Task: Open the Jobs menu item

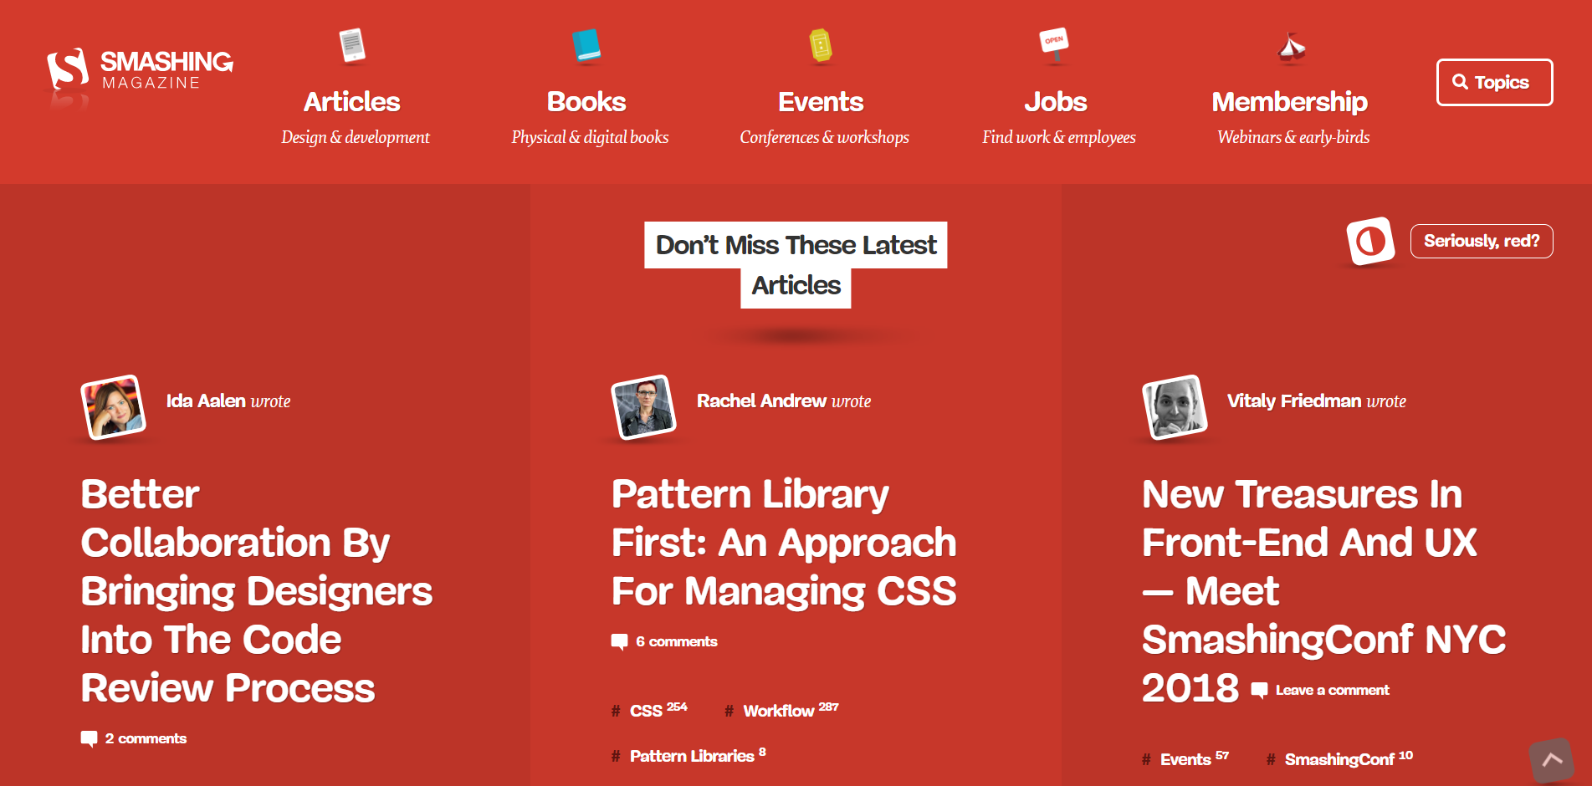Action: tap(1056, 102)
